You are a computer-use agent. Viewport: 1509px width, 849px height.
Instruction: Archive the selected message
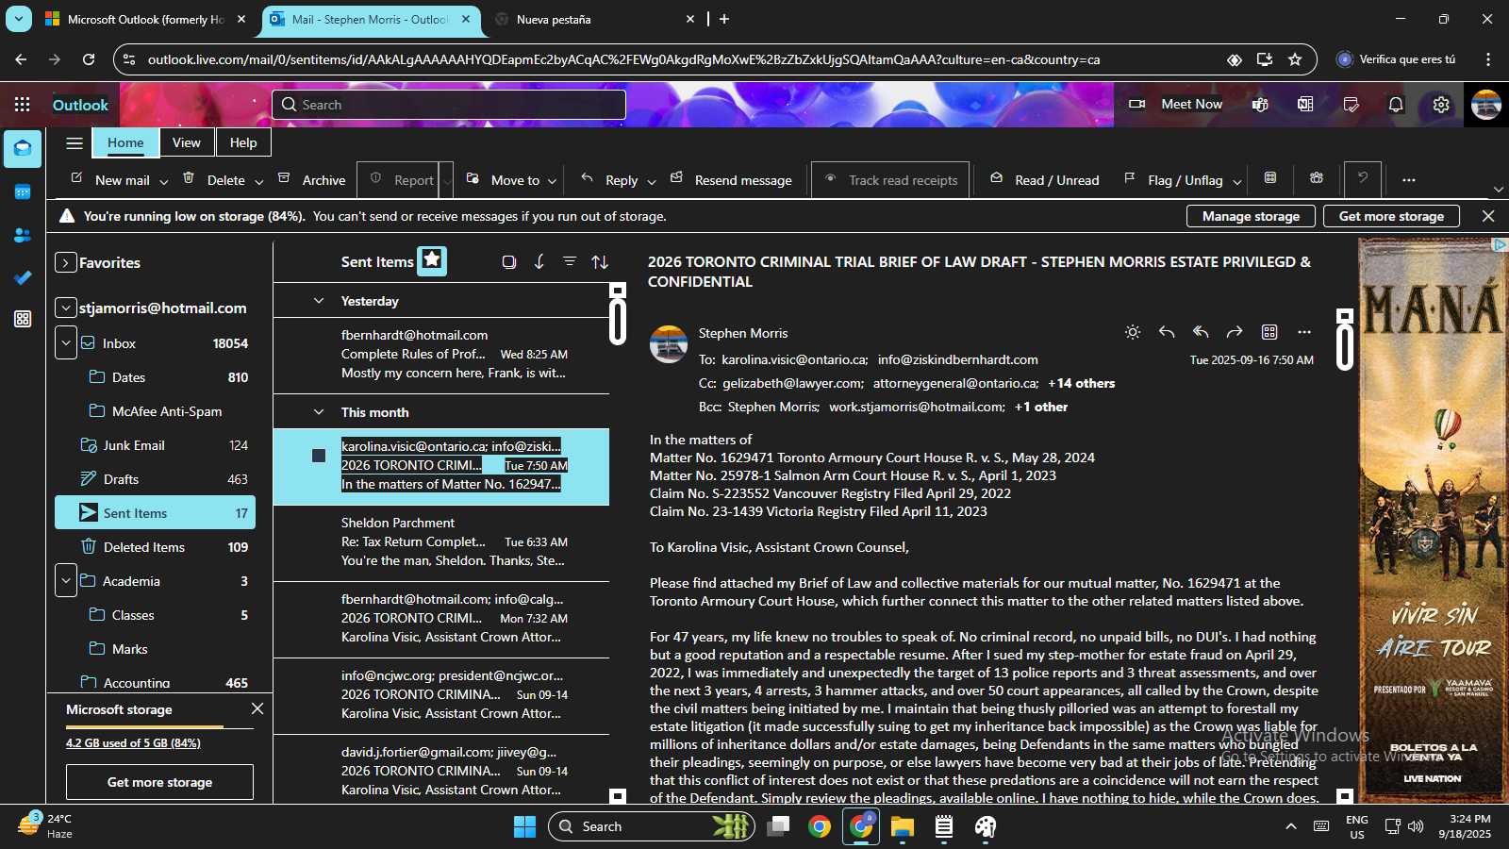[x=312, y=180]
